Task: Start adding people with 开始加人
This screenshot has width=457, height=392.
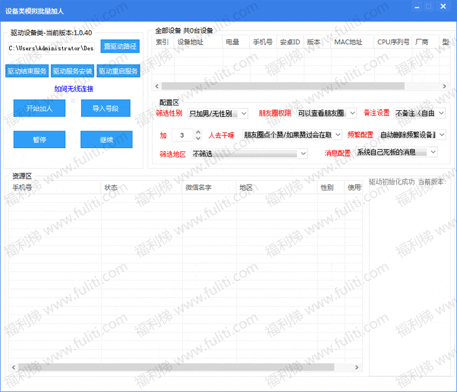Action: coord(39,108)
